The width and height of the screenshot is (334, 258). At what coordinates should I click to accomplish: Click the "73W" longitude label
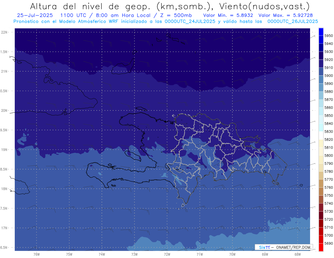134,254
